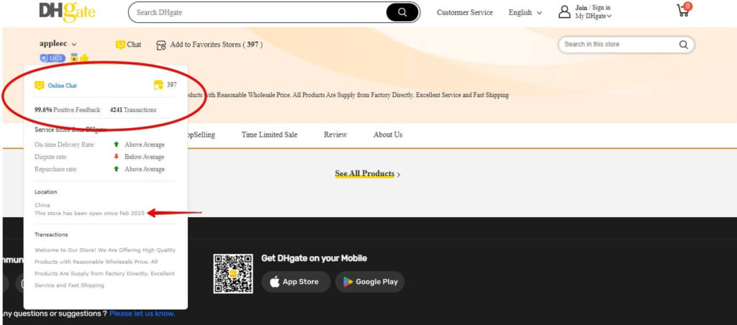Click the 99.6% Positive Feedback text
Image resolution: width=737 pixels, height=325 pixels.
(x=67, y=110)
